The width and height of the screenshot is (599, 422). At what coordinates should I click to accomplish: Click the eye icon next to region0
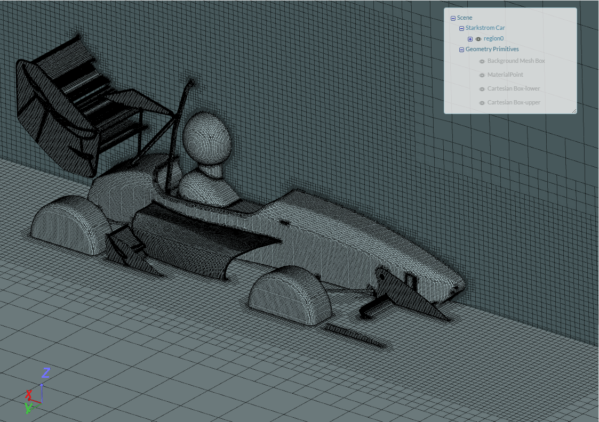[478, 38]
